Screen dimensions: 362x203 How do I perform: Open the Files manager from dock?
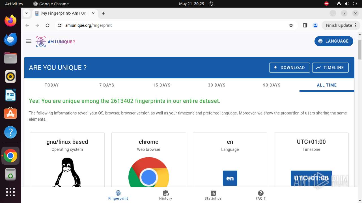click(10, 58)
